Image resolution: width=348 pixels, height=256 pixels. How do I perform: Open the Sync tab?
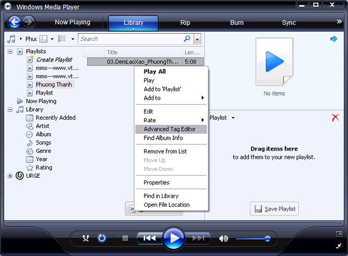(x=289, y=23)
